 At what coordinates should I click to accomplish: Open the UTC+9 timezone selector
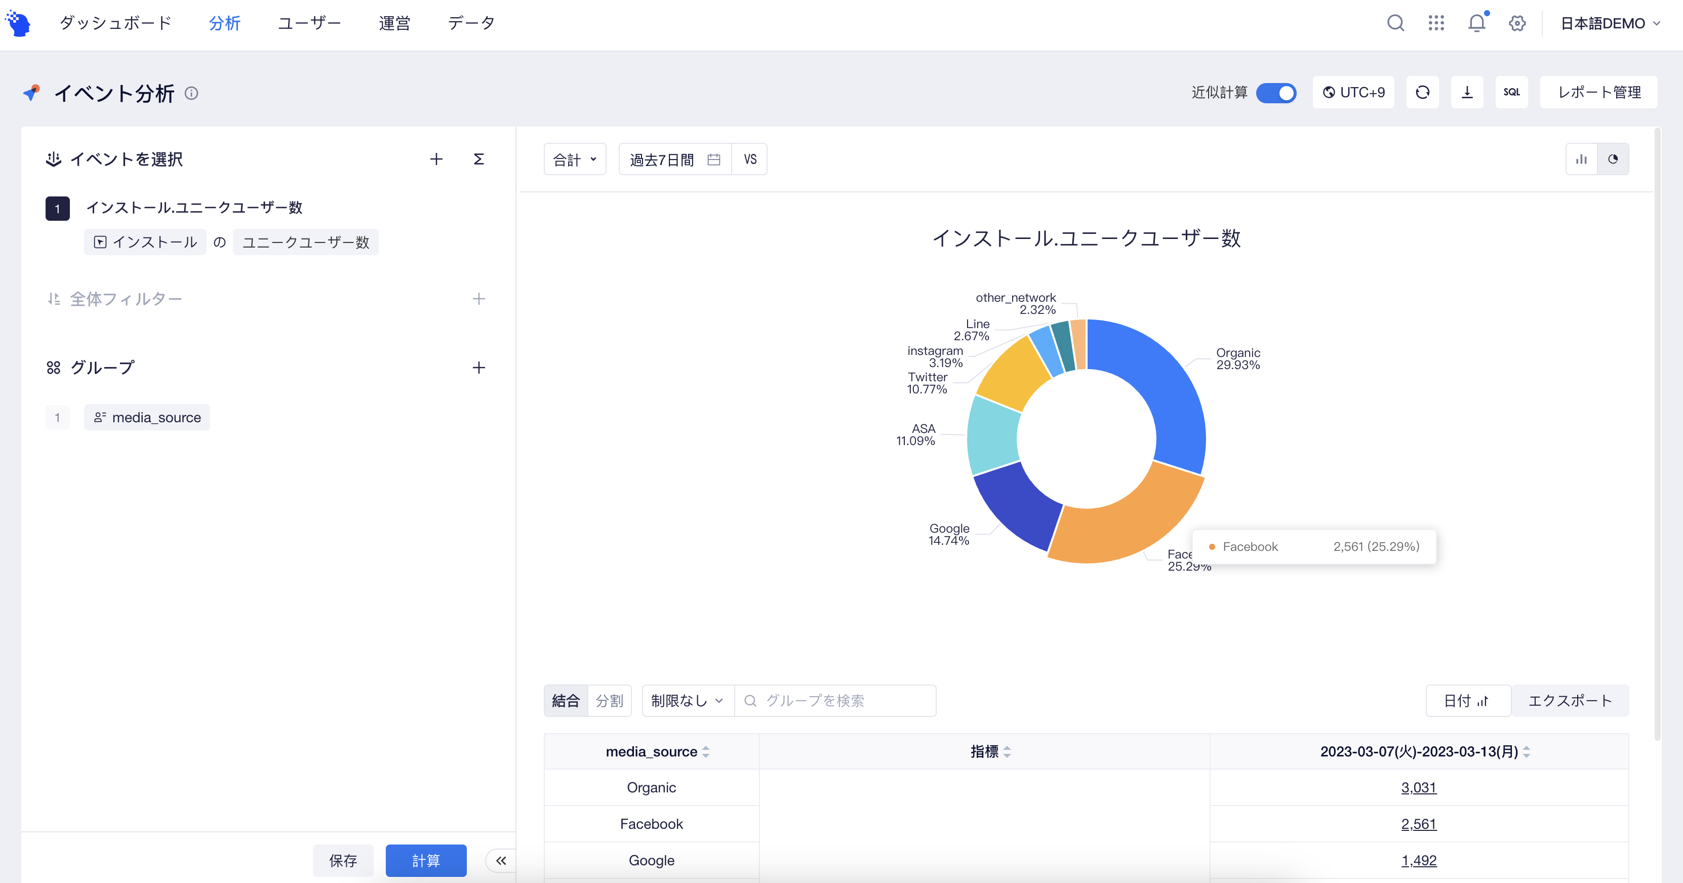tap(1353, 92)
